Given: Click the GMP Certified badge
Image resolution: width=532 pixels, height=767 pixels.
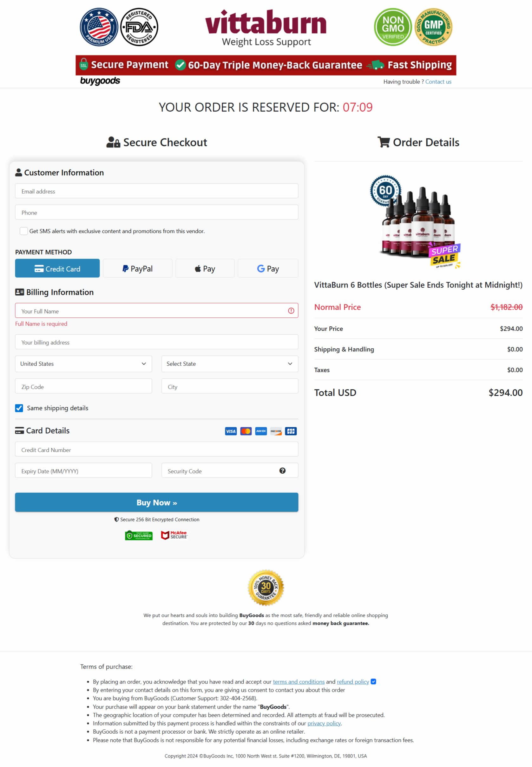Looking at the screenshot, I should [x=433, y=27].
